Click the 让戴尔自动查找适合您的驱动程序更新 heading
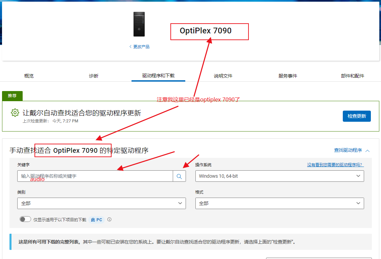This screenshot has width=381, height=259. pos(82,113)
